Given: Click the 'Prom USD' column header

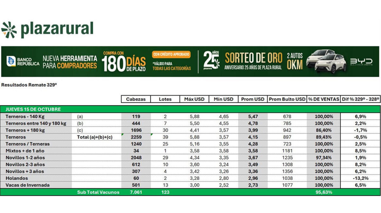Looking at the screenshot, I should click(x=253, y=99).
